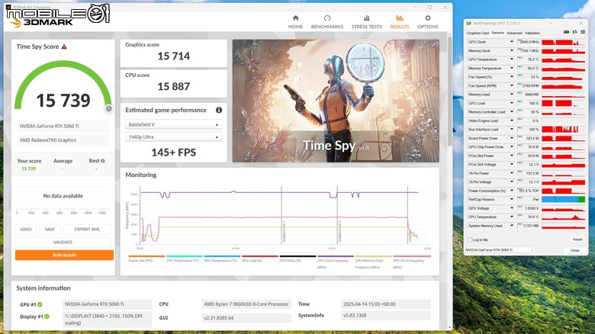Click the GPU-Z app icon in title bar

click(468, 23)
